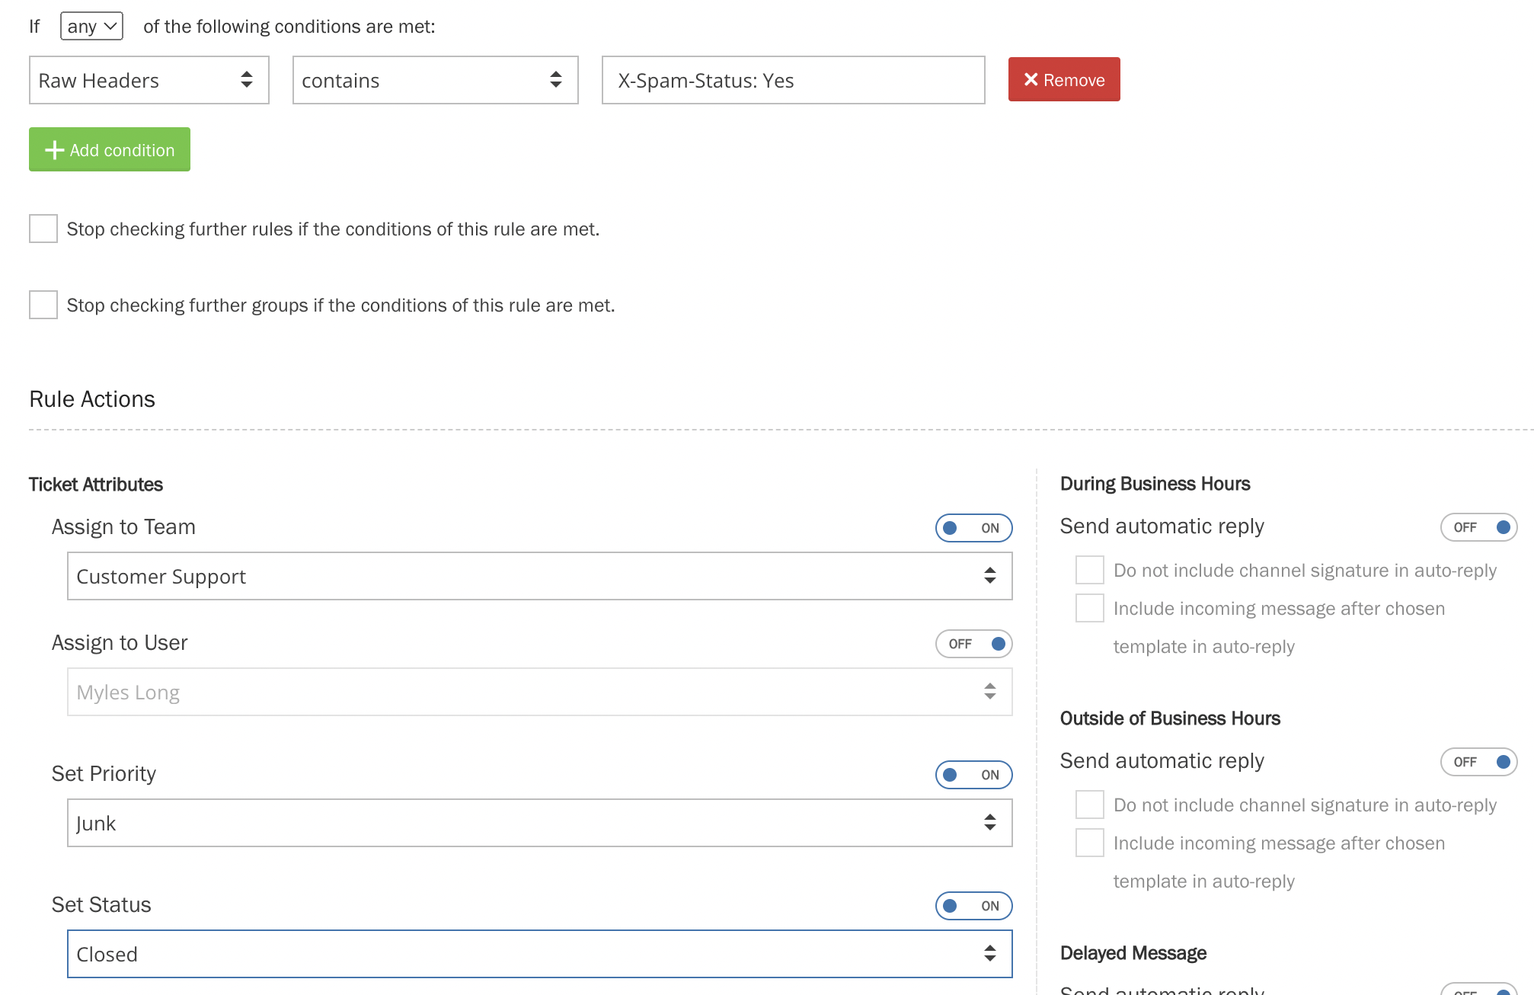1534x995 pixels.
Task: Open the contains operator dropdown
Action: coord(435,80)
